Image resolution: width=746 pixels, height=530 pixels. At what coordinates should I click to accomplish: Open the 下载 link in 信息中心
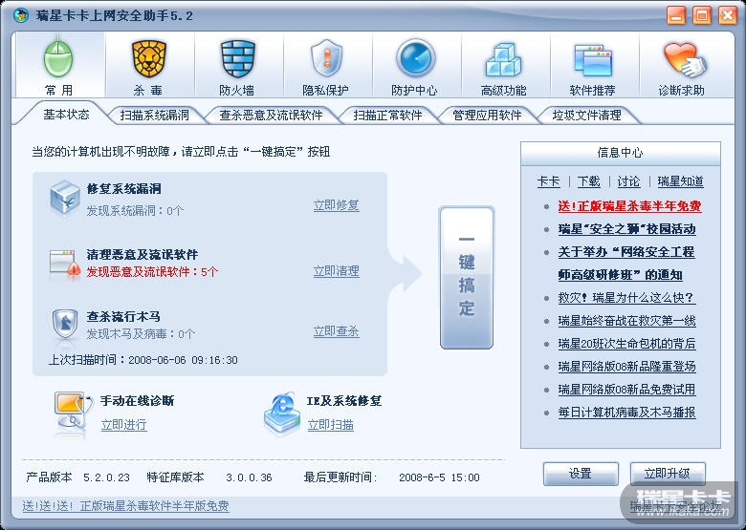point(588,181)
